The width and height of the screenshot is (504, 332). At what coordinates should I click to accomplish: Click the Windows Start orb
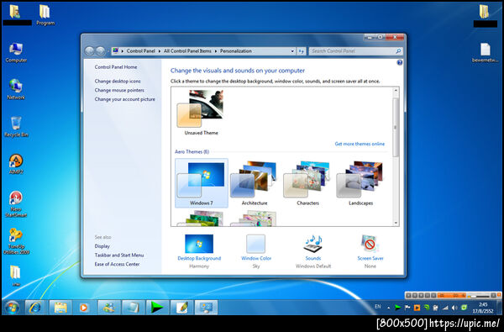[x=12, y=308]
